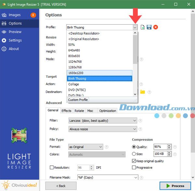Select the 1024x768 profile

pyautogui.click(x=100, y=62)
